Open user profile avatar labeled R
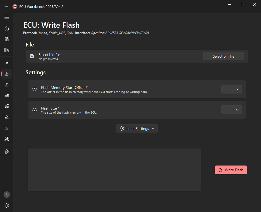261x212 pixels. click(x=7, y=195)
